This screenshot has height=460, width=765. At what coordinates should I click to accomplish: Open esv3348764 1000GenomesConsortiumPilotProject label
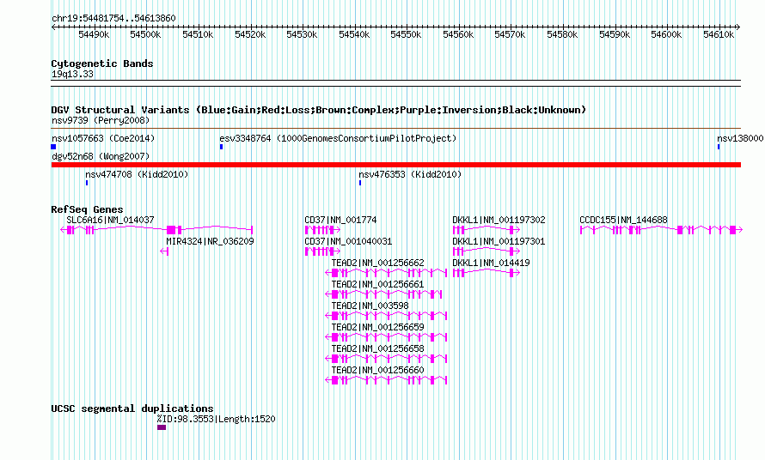tap(338, 138)
